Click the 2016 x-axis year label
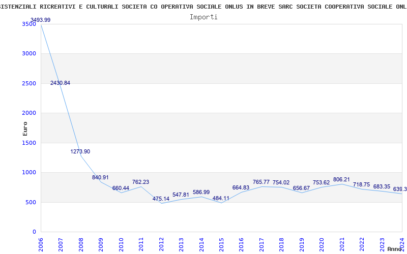 [x=241, y=245]
